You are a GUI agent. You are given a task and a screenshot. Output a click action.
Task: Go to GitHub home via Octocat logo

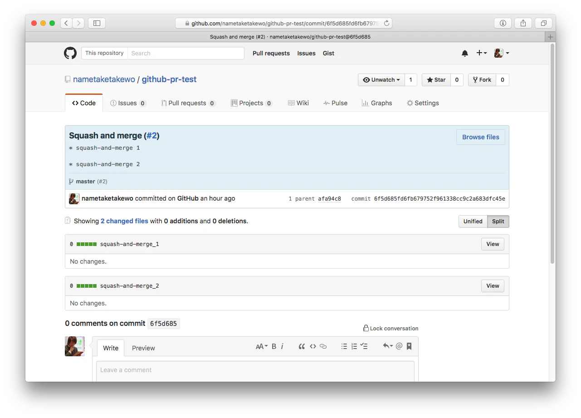click(70, 53)
